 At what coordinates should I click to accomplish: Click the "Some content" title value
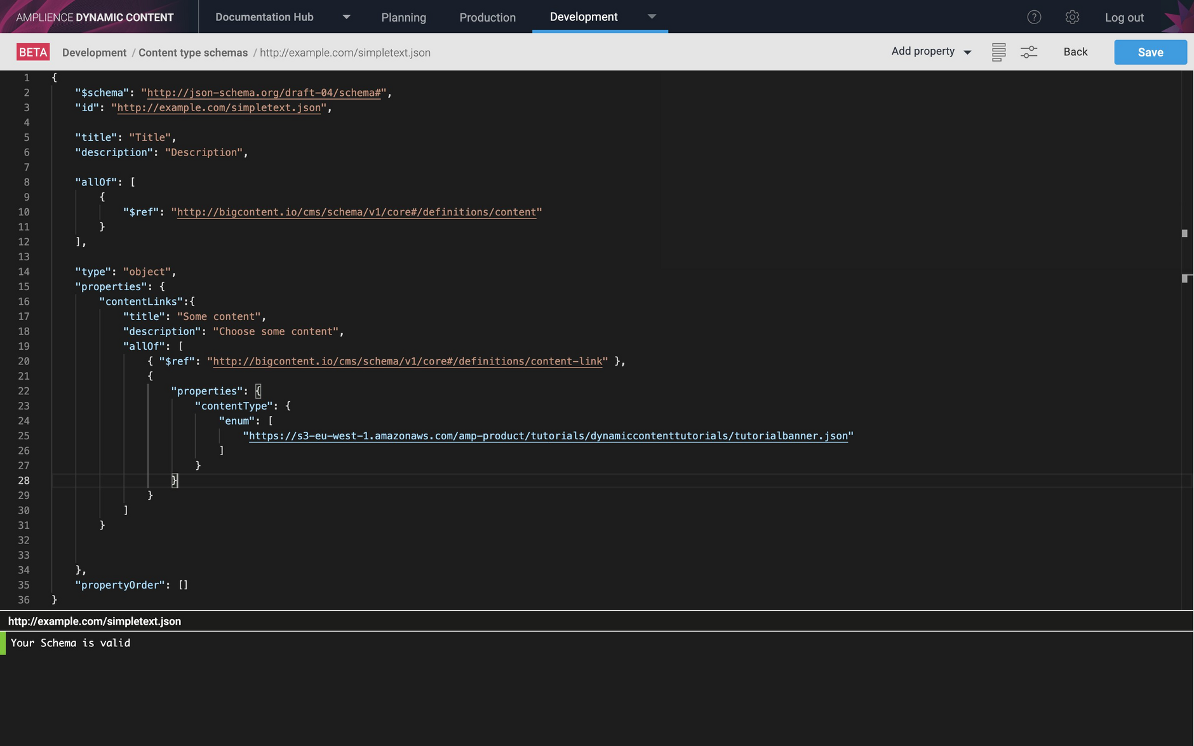click(x=219, y=316)
